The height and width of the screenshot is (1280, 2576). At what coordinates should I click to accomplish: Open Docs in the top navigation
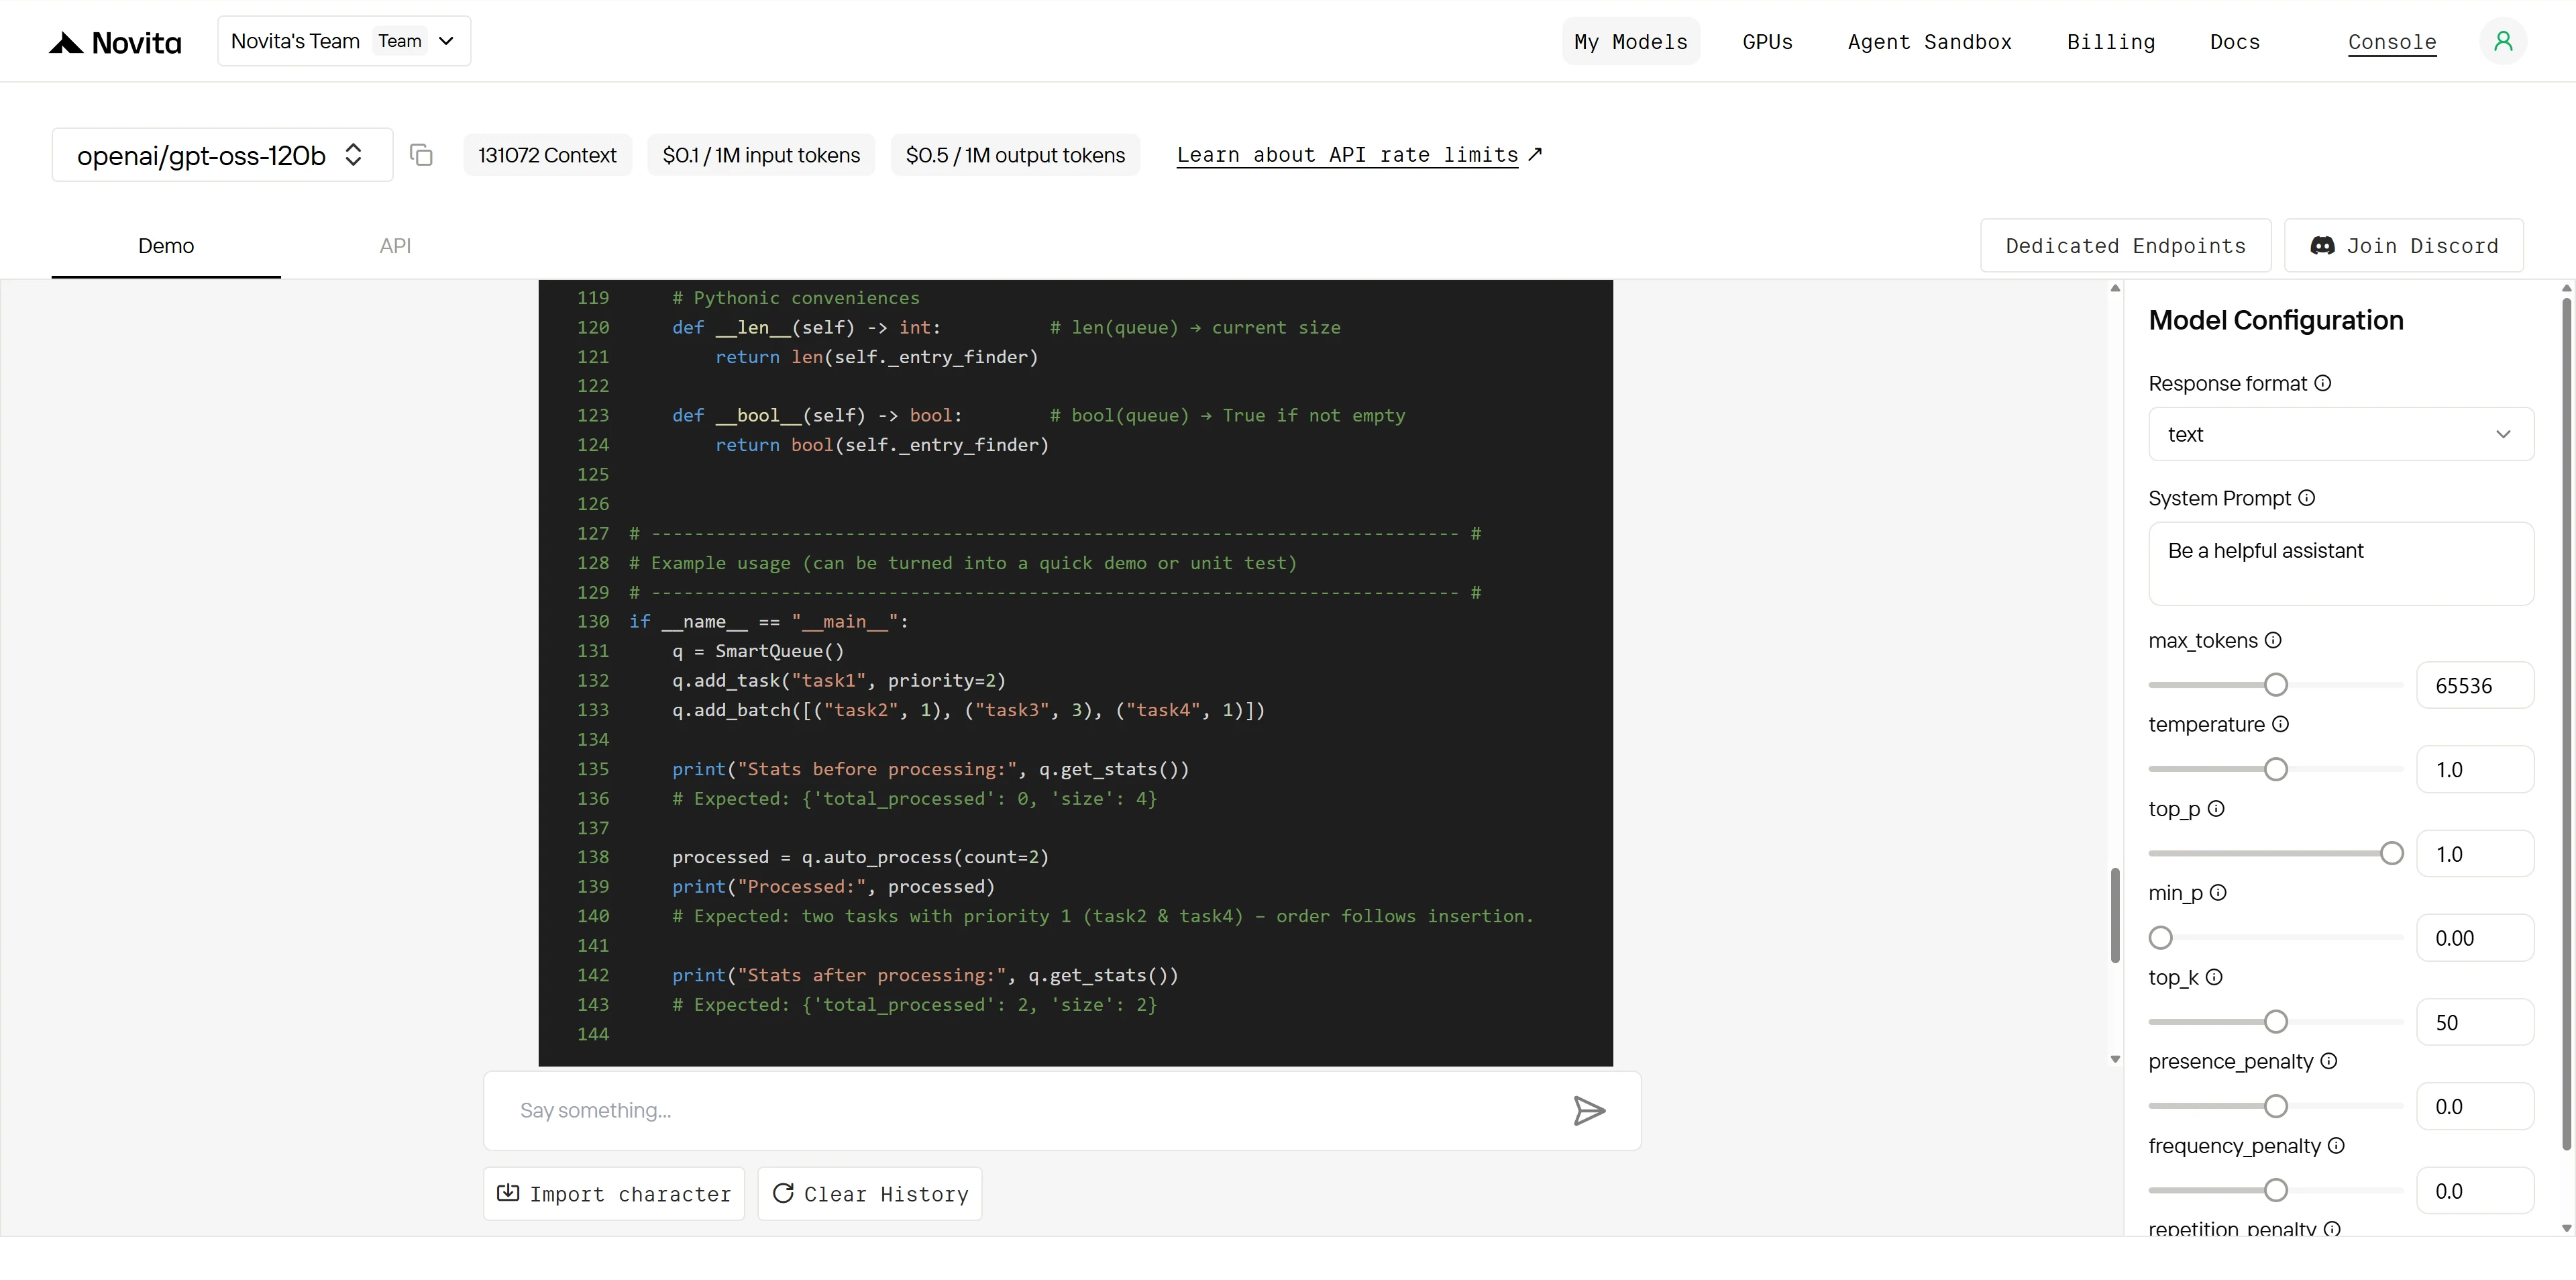tap(2235, 42)
